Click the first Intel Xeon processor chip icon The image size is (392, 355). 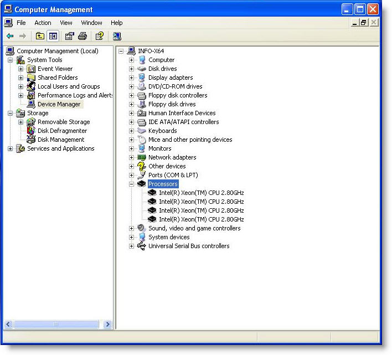coord(152,193)
